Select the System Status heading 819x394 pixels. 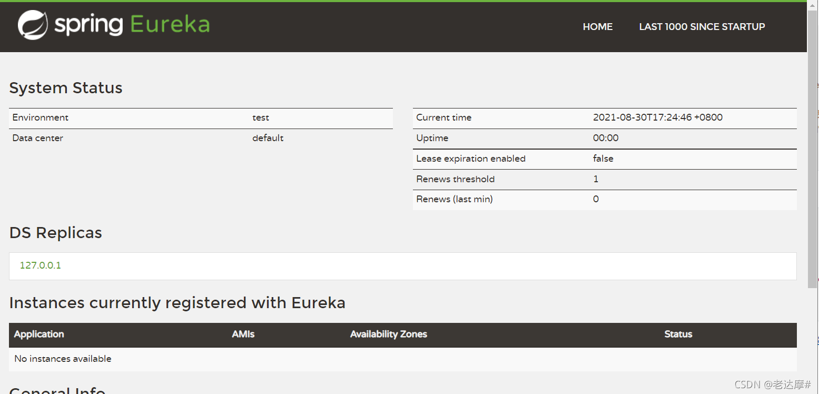pyautogui.click(x=66, y=88)
